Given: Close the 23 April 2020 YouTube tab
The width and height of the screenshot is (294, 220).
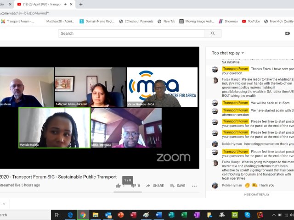Looking at the screenshot, I should click(71, 4).
